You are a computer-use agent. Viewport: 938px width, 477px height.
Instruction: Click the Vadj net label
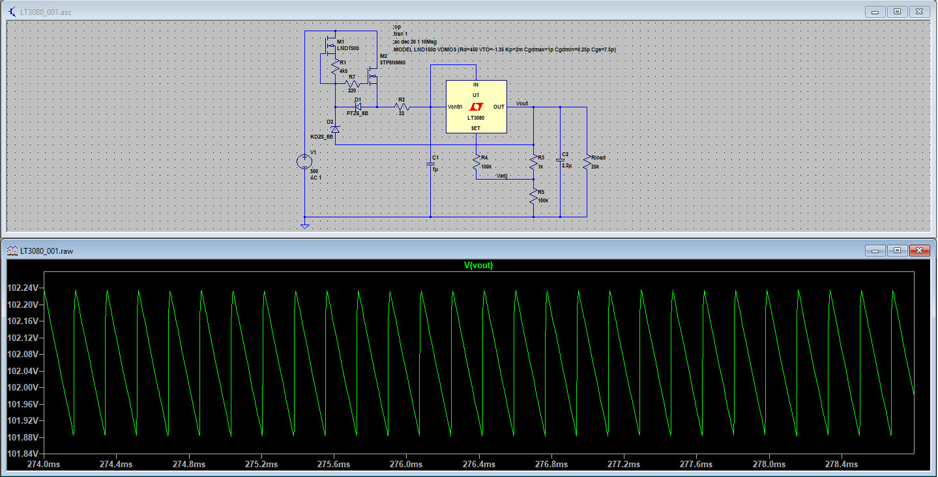(502, 176)
